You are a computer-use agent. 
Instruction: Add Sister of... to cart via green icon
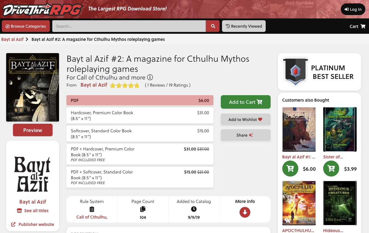(331, 169)
